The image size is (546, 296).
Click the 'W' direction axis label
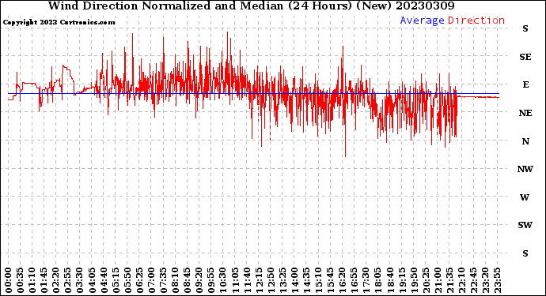point(525,197)
